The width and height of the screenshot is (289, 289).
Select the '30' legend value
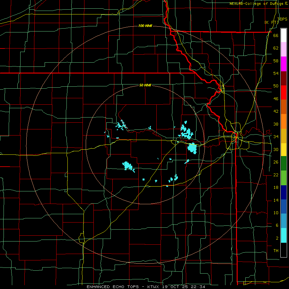click(x=276, y=149)
